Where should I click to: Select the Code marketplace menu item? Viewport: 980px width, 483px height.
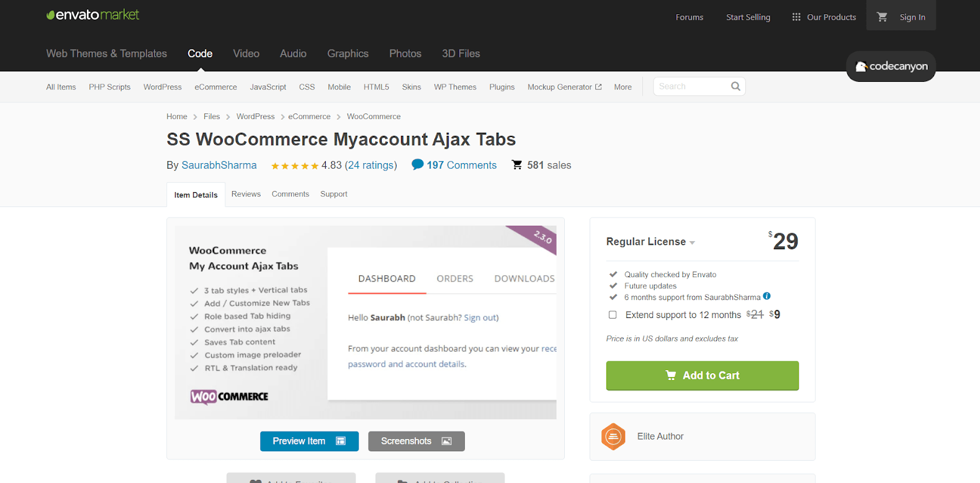tap(200, 53)
